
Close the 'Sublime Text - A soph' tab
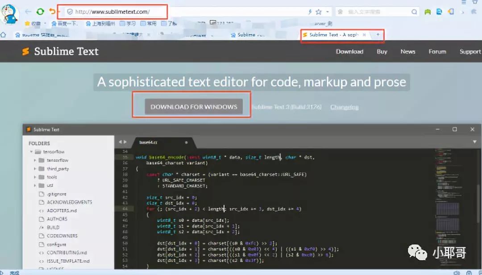364,35
